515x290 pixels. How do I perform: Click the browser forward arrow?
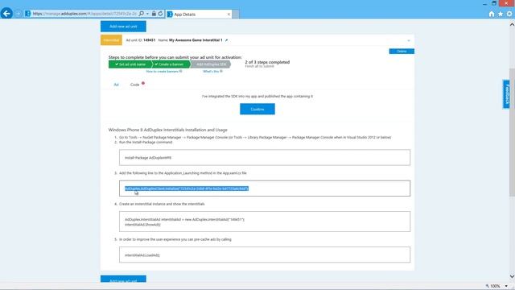pos(19,14)
